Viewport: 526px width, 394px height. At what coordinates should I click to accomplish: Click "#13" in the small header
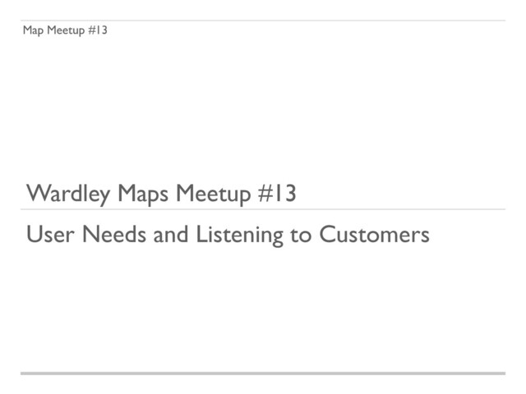click(x=99, y=31)
